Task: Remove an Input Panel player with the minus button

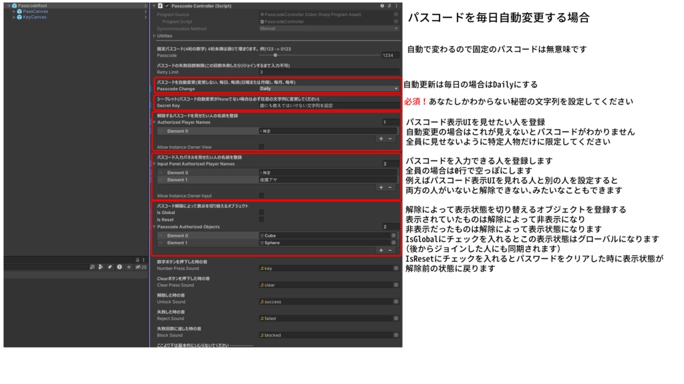Action: click(389, 187)
